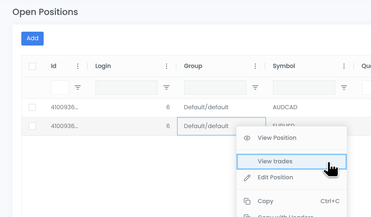Open the Symbol column menu
371x217 pixels.
point(344,66)
